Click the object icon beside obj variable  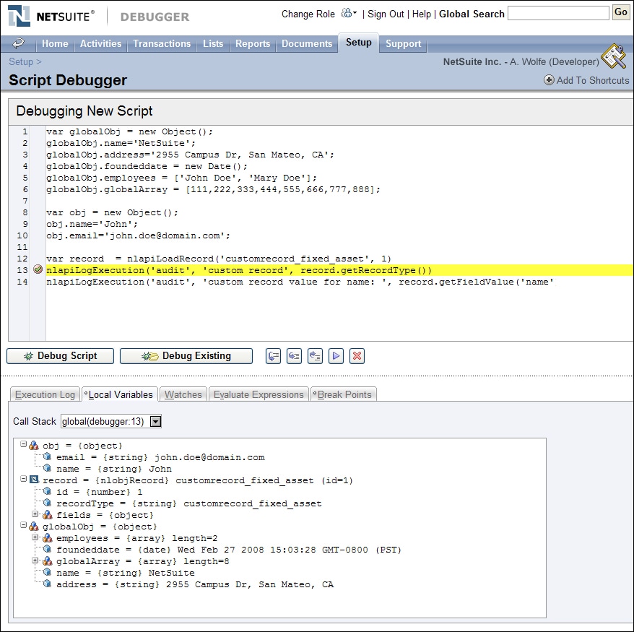(34, 445)
